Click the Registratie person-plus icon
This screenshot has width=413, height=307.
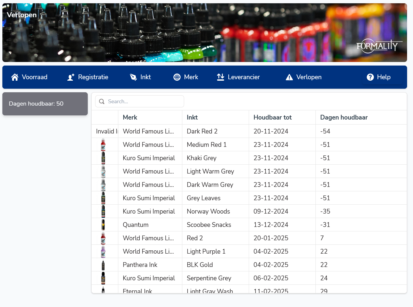(x=71, y=77)
